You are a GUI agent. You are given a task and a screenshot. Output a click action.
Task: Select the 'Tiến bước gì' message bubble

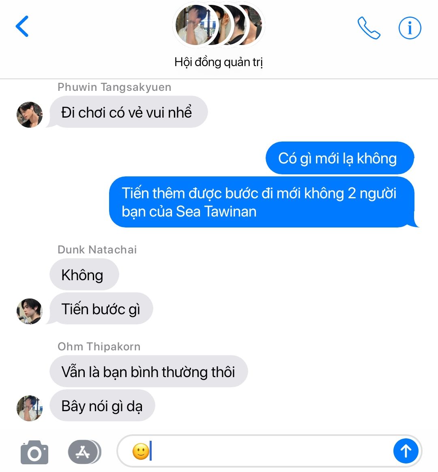[x=101, y=309]
